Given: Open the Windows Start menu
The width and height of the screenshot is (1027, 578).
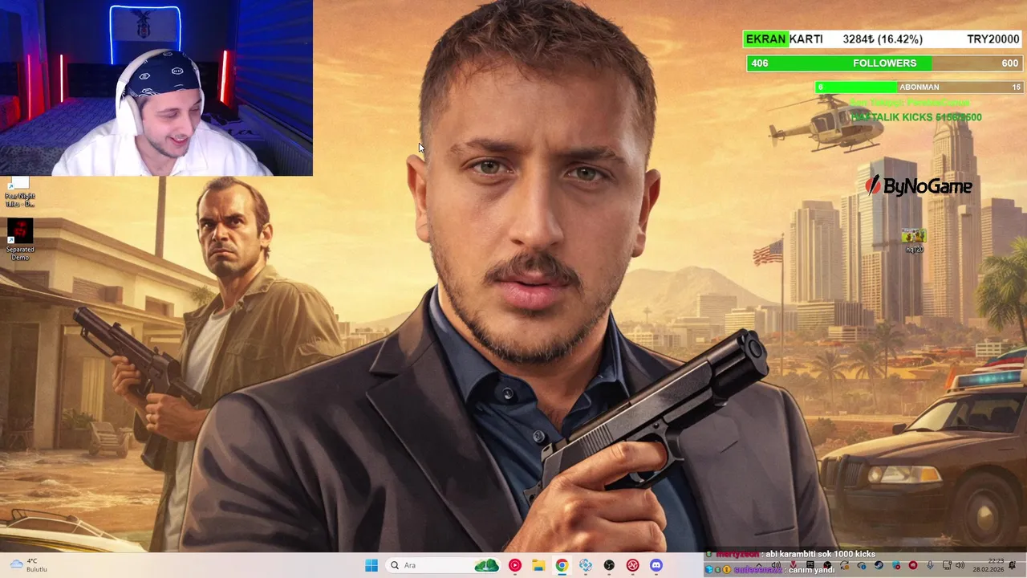Looking at the screenshot, I should 371,565.
